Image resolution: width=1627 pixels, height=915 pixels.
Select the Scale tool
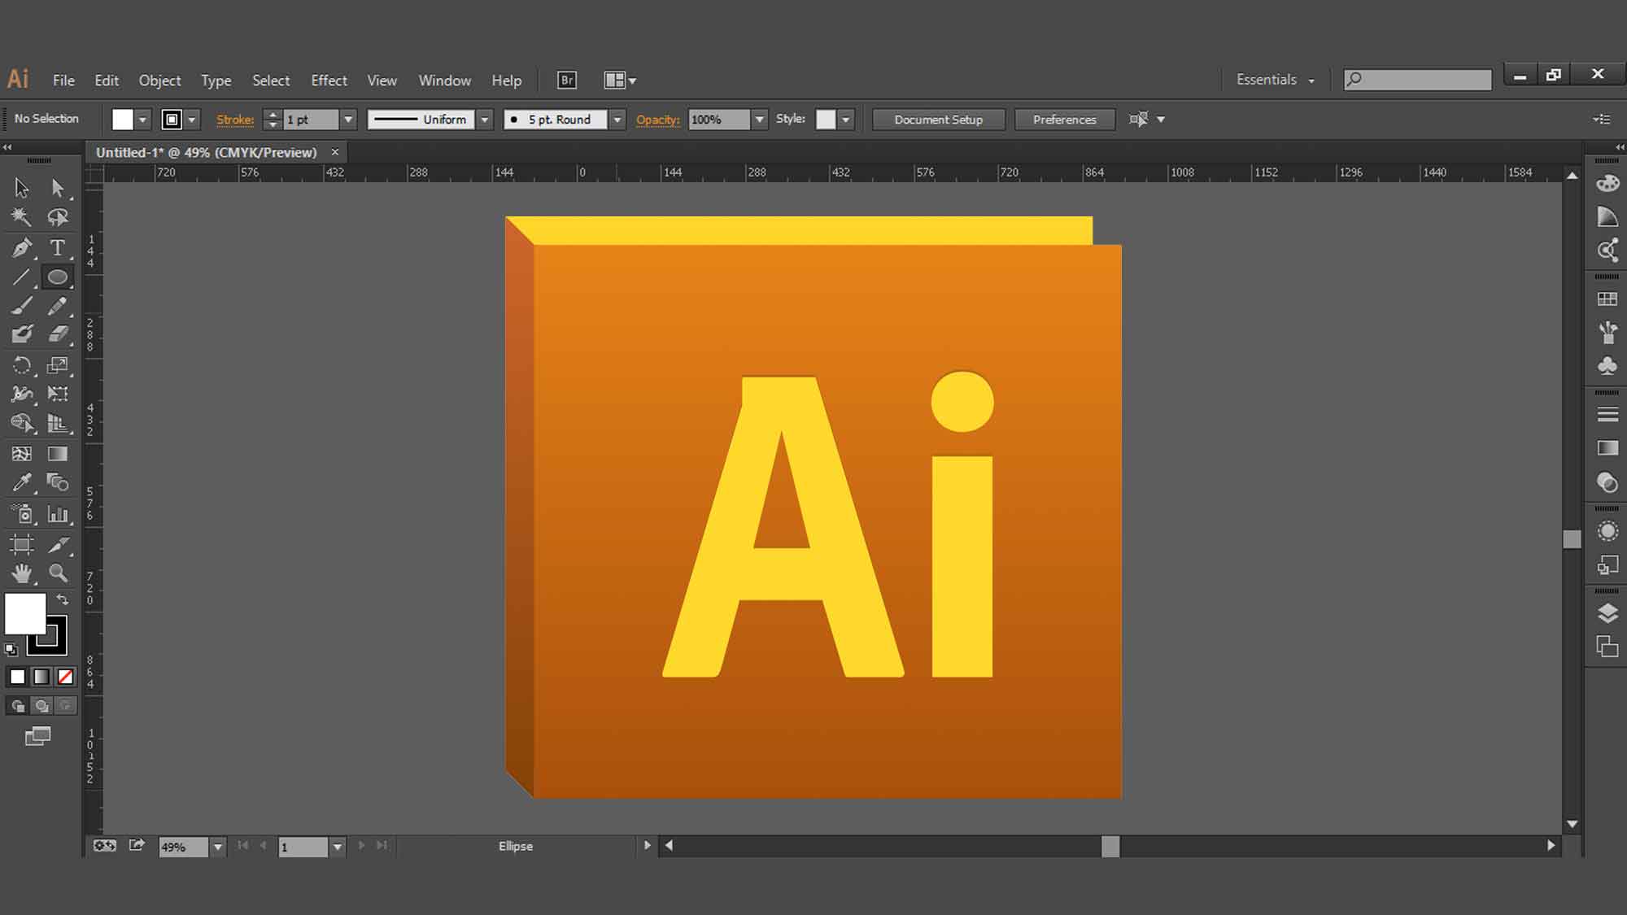(x=58, y=365)
